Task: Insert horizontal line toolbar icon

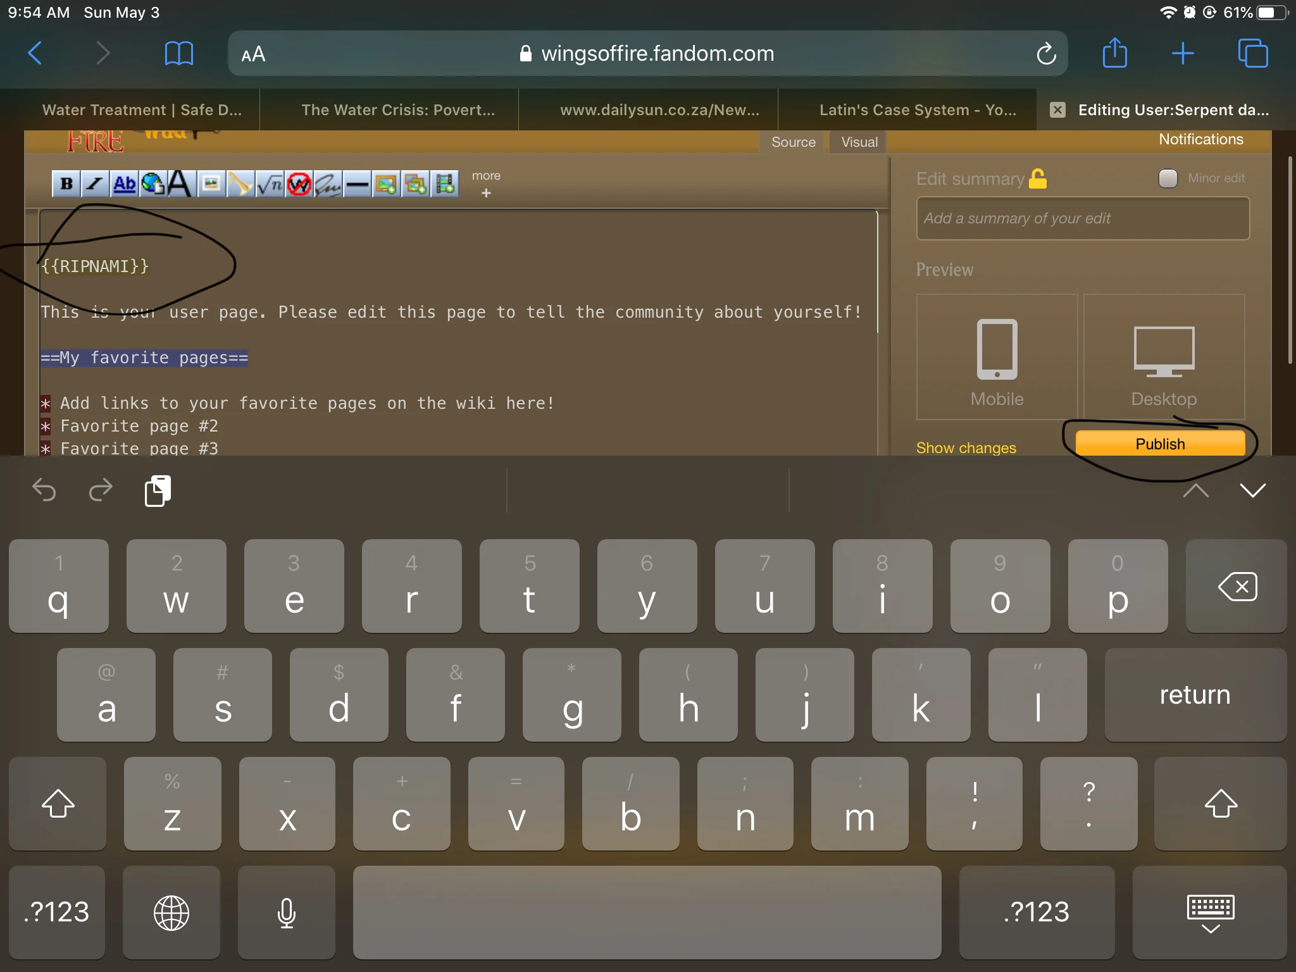Action: (358, 184)
